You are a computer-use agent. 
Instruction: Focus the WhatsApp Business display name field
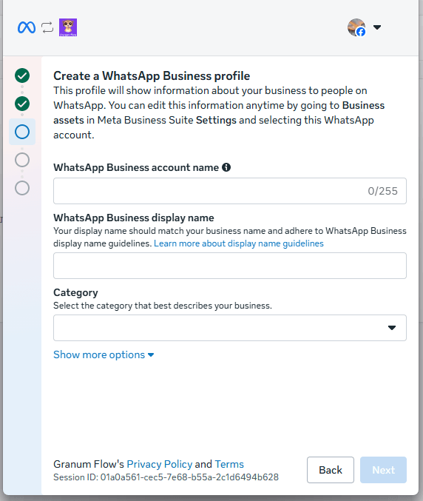coord(230,266)
